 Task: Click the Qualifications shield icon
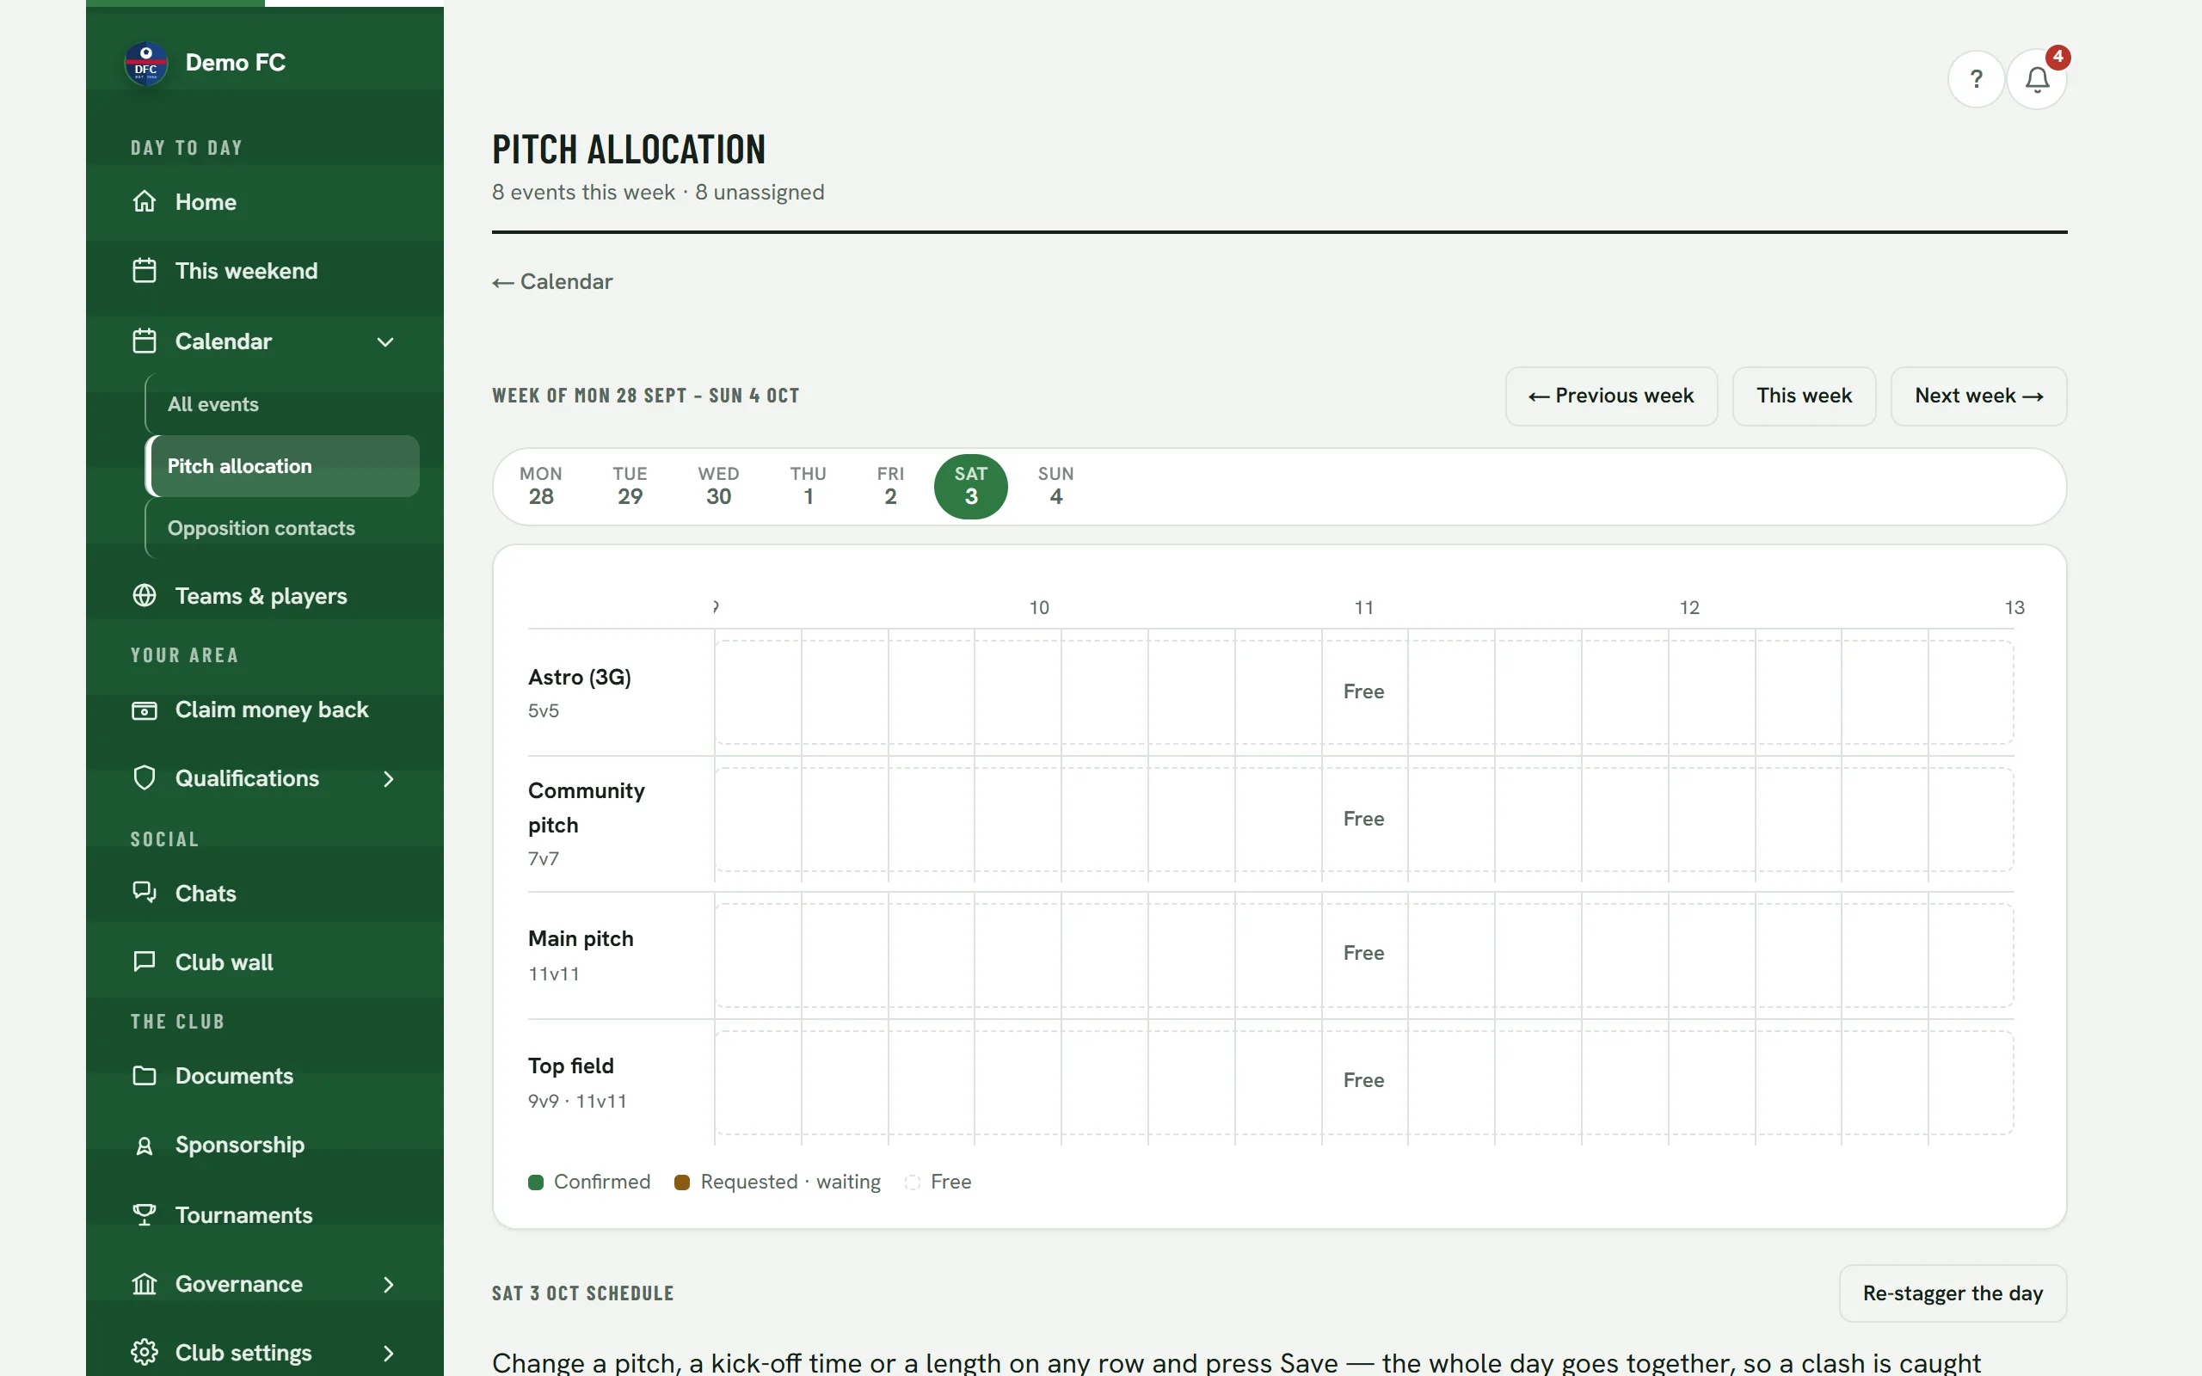pos(145,778)
